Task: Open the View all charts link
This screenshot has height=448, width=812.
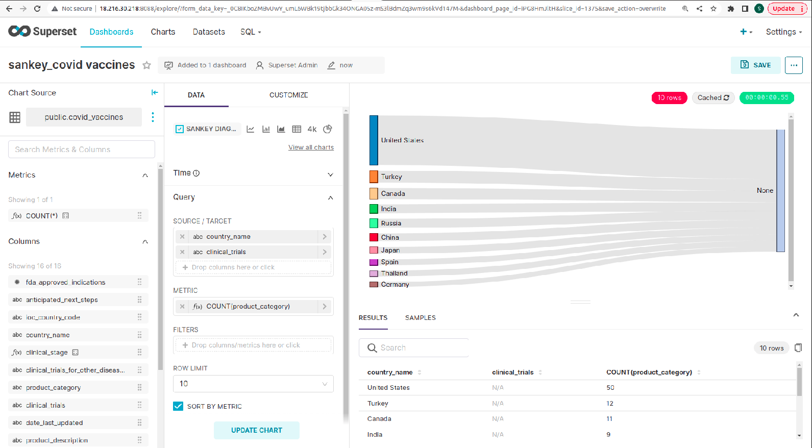Action: pos(311,147)
